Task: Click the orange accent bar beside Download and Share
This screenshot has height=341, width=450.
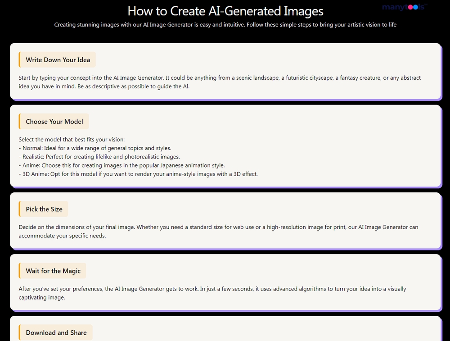Action: tap(19, 332)
